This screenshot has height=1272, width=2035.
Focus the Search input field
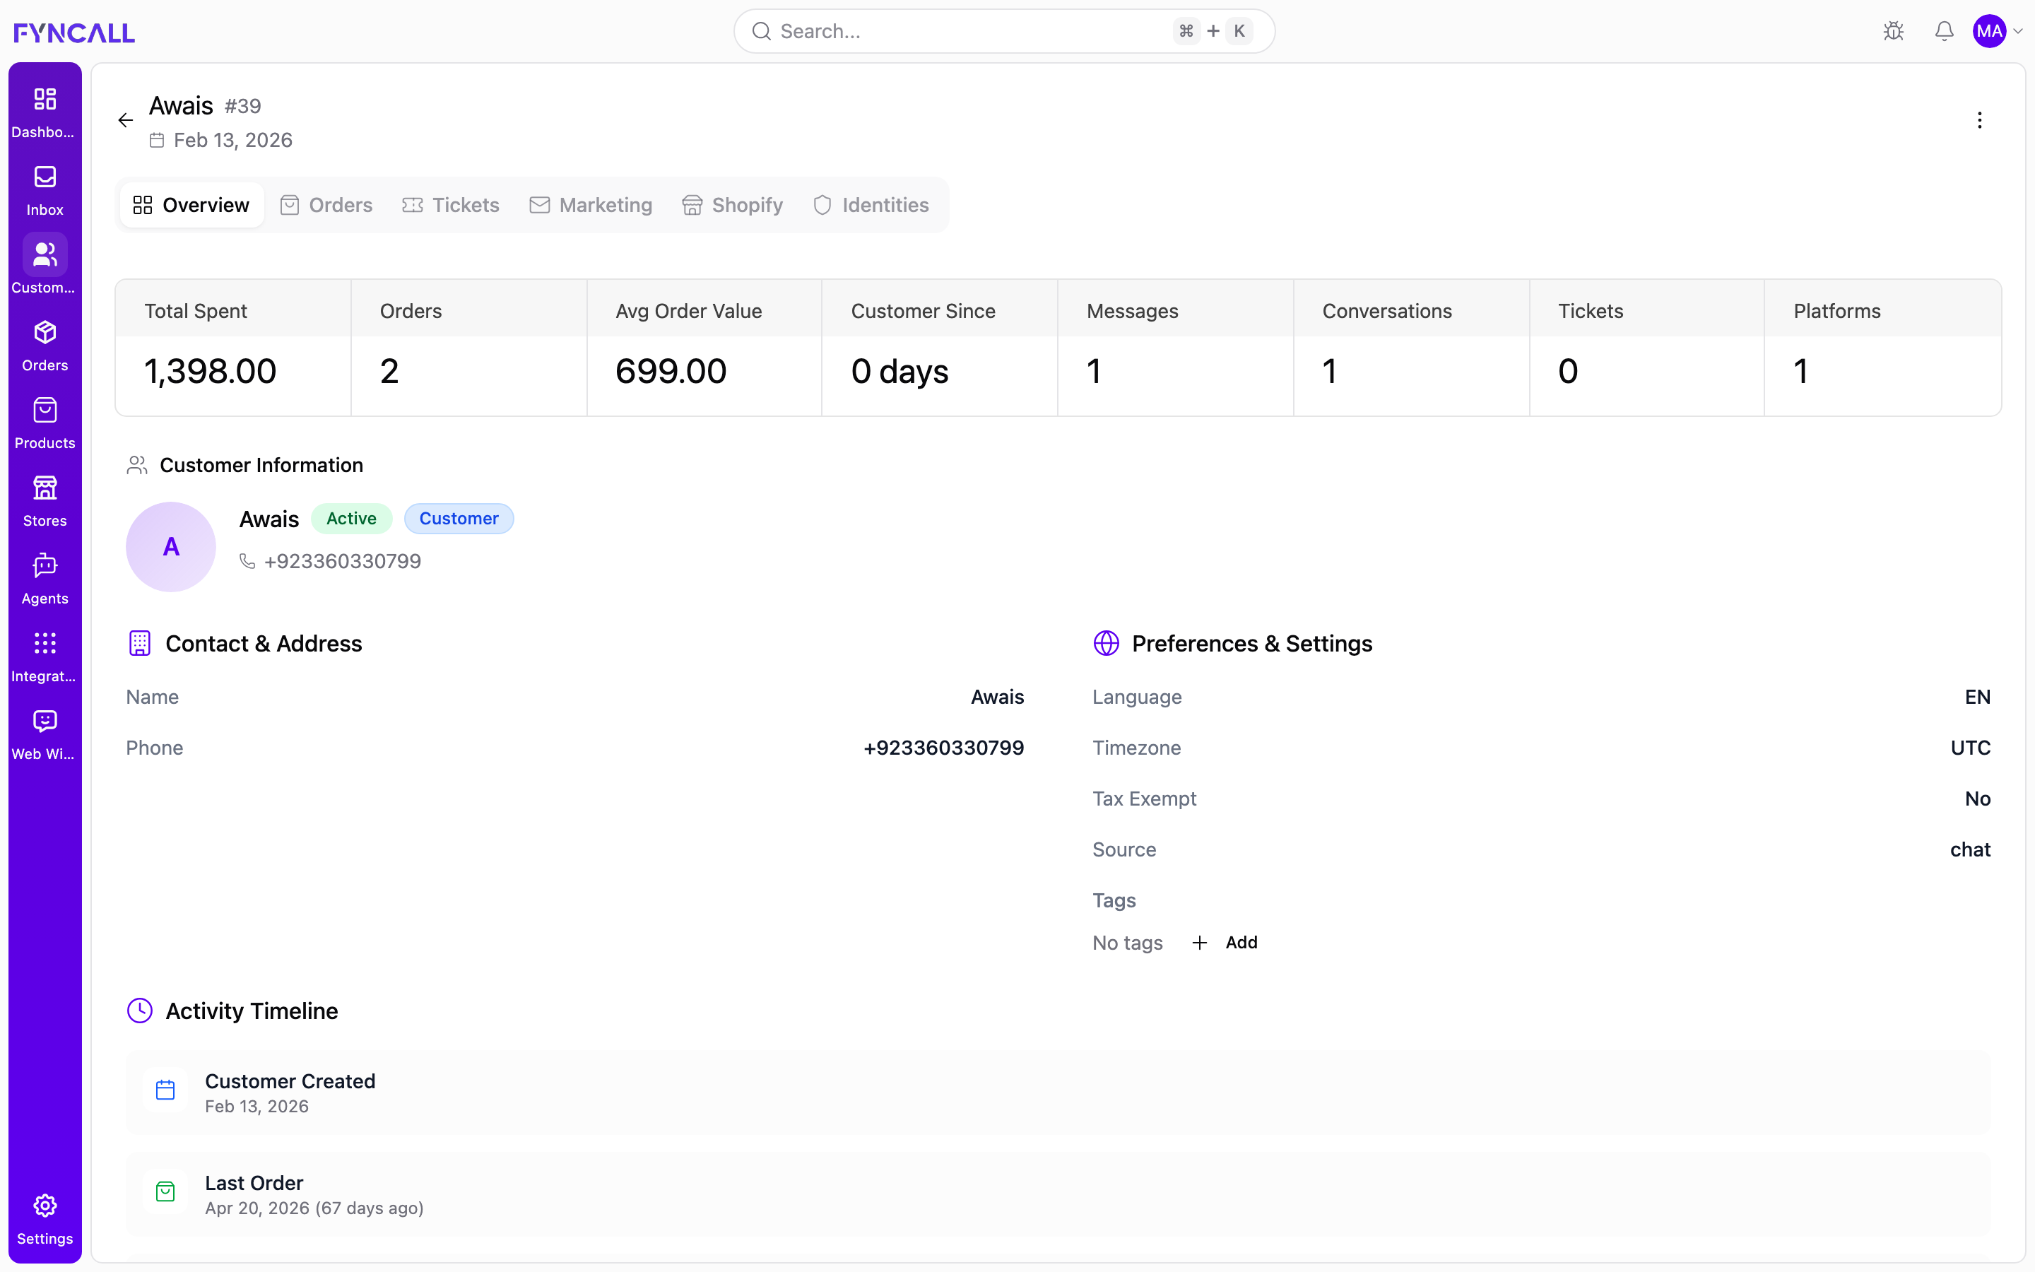(x=1004, y=31)
